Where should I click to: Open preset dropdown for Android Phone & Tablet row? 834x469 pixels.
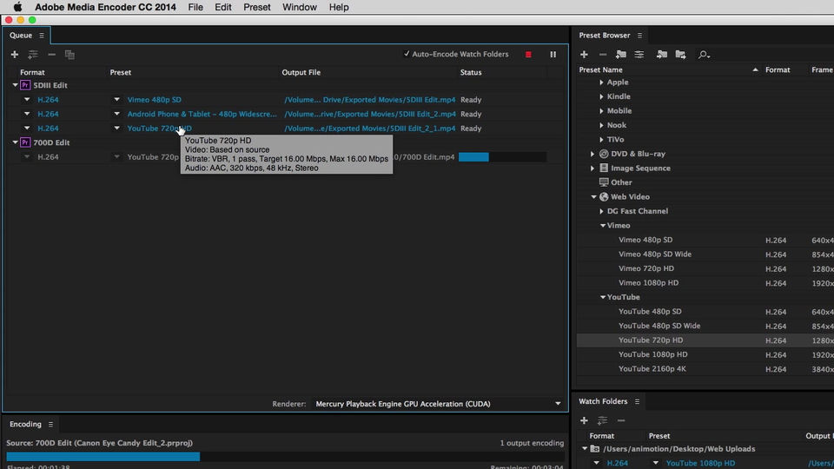[116, 114]
